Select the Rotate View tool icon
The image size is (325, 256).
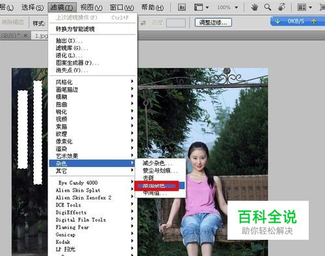(281, 7)
